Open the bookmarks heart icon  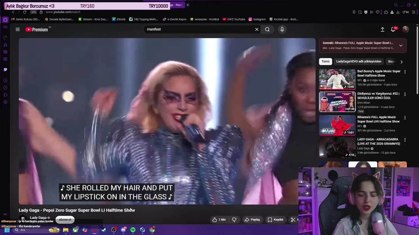click(377, 12)
